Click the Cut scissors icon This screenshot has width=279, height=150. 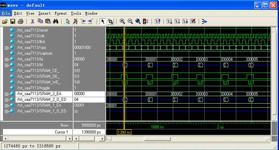click(32, 21)
